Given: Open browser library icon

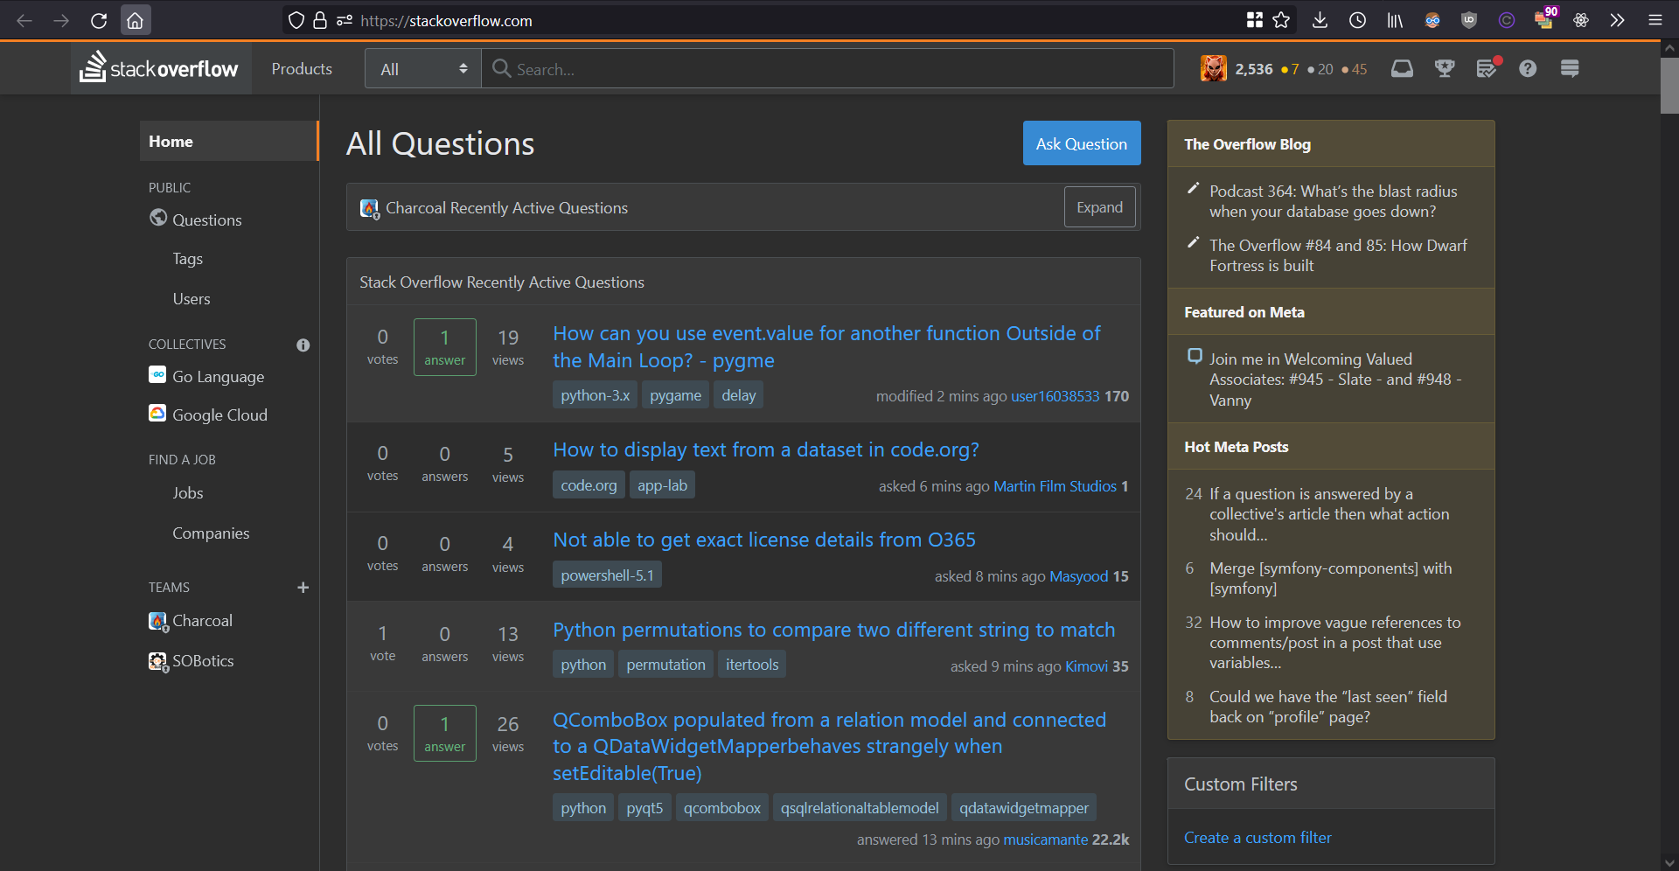Looking at the screenshot, I should (x=1395, y=20).
